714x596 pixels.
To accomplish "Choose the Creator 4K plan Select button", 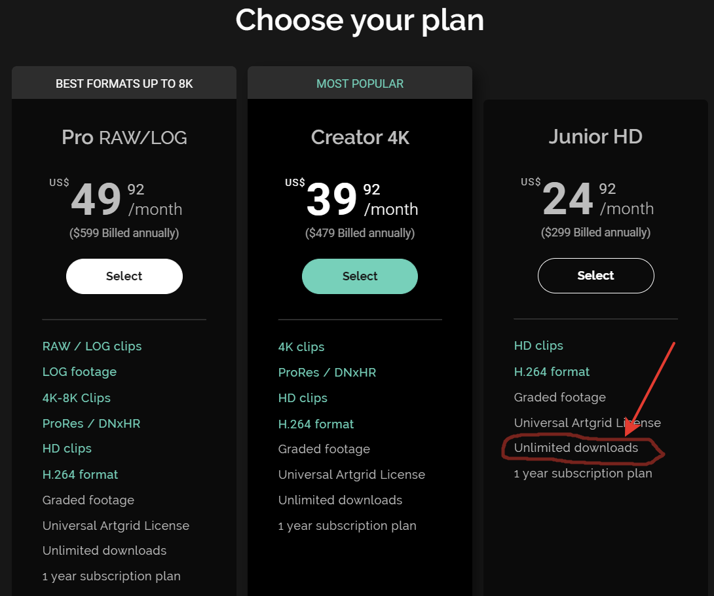I will [x=360, y=276].
